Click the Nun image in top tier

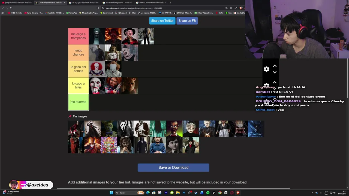point(97,36)
